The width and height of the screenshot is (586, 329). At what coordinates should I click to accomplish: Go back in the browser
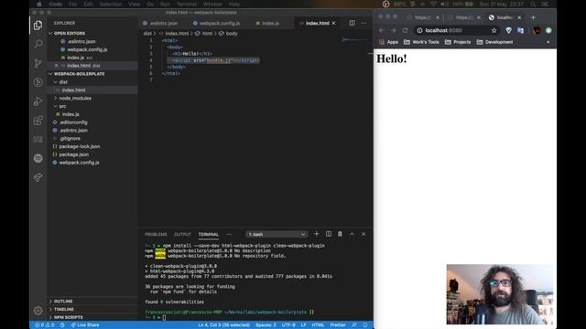click(x=382, y=30)
